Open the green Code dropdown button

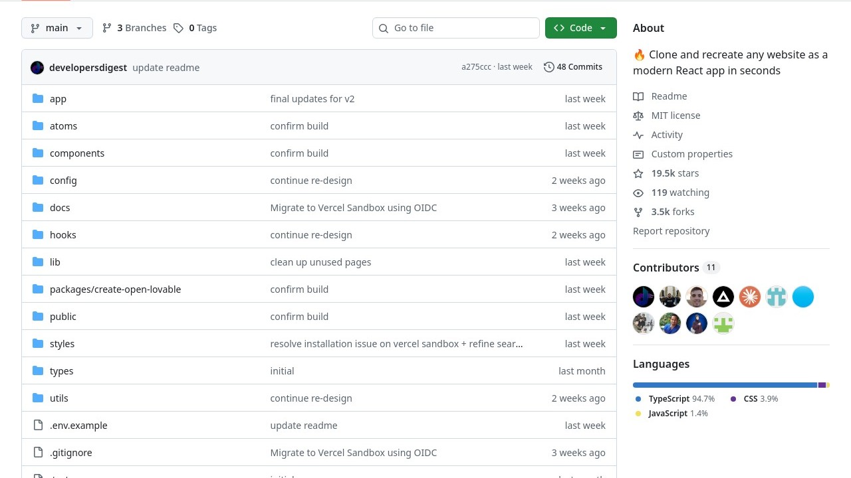[x=580, y=28]
